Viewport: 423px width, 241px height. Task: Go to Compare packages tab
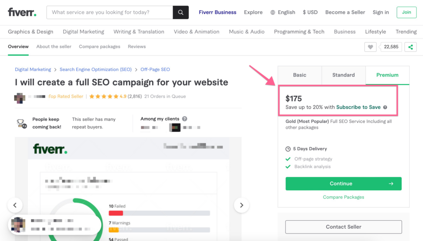[100, 47]
